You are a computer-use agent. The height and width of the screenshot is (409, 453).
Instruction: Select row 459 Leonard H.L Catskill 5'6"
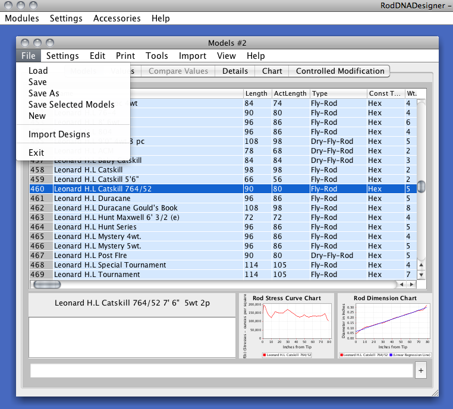pyautogui.click(x=223, y=180)
